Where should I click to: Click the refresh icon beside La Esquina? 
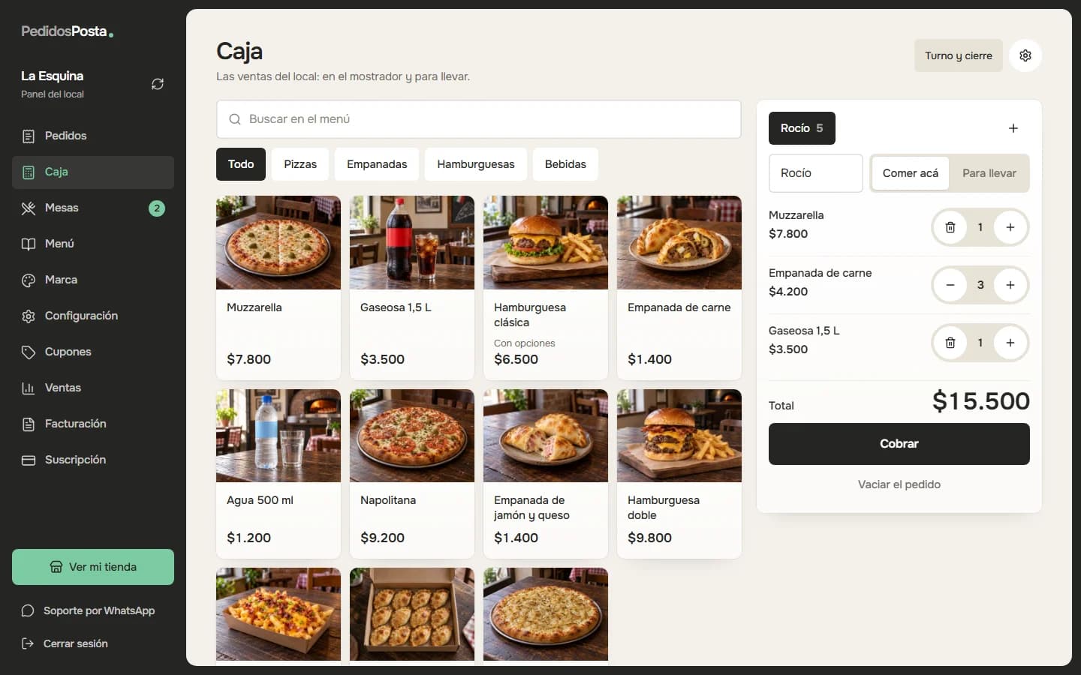click(158, 84)
